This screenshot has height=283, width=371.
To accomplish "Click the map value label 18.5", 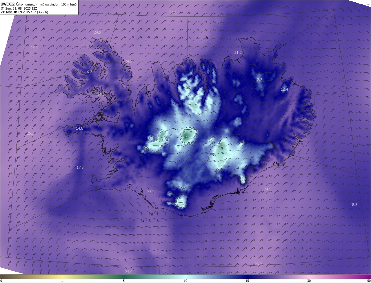I will coord(354,205).
